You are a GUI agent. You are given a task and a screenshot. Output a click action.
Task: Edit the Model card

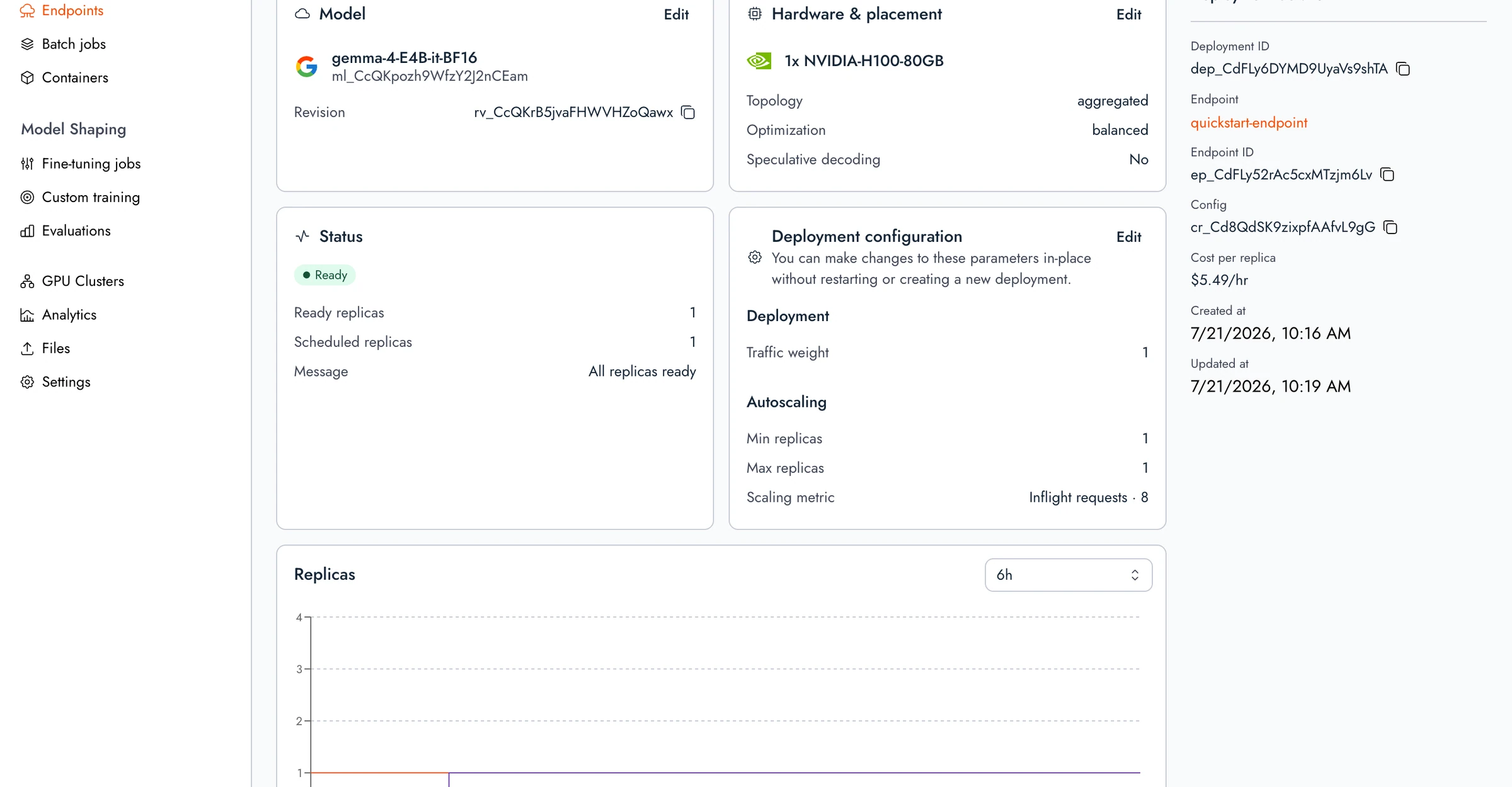pyautogui.click(x=676, y=14)
